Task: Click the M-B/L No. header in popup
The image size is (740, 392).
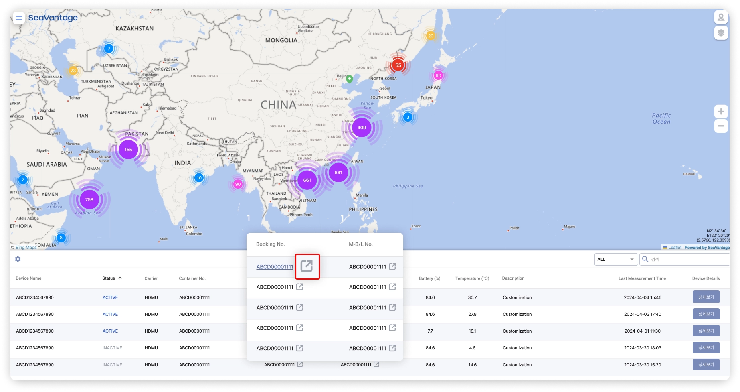Action: 361,244
